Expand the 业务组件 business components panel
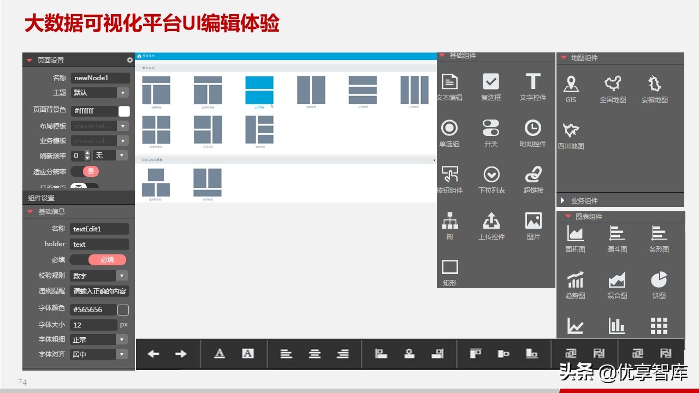The height and width of the screenshot is (393, 699). (563, 200)
